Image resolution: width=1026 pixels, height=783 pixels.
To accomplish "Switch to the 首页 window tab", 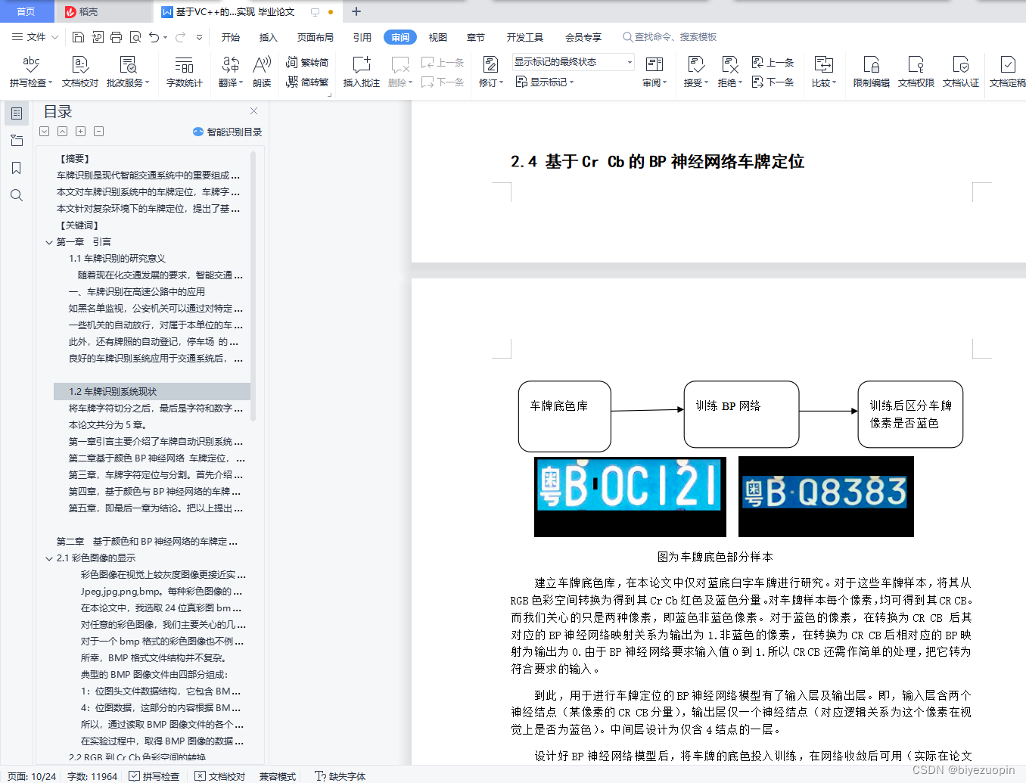I will [x=26, y=11].
